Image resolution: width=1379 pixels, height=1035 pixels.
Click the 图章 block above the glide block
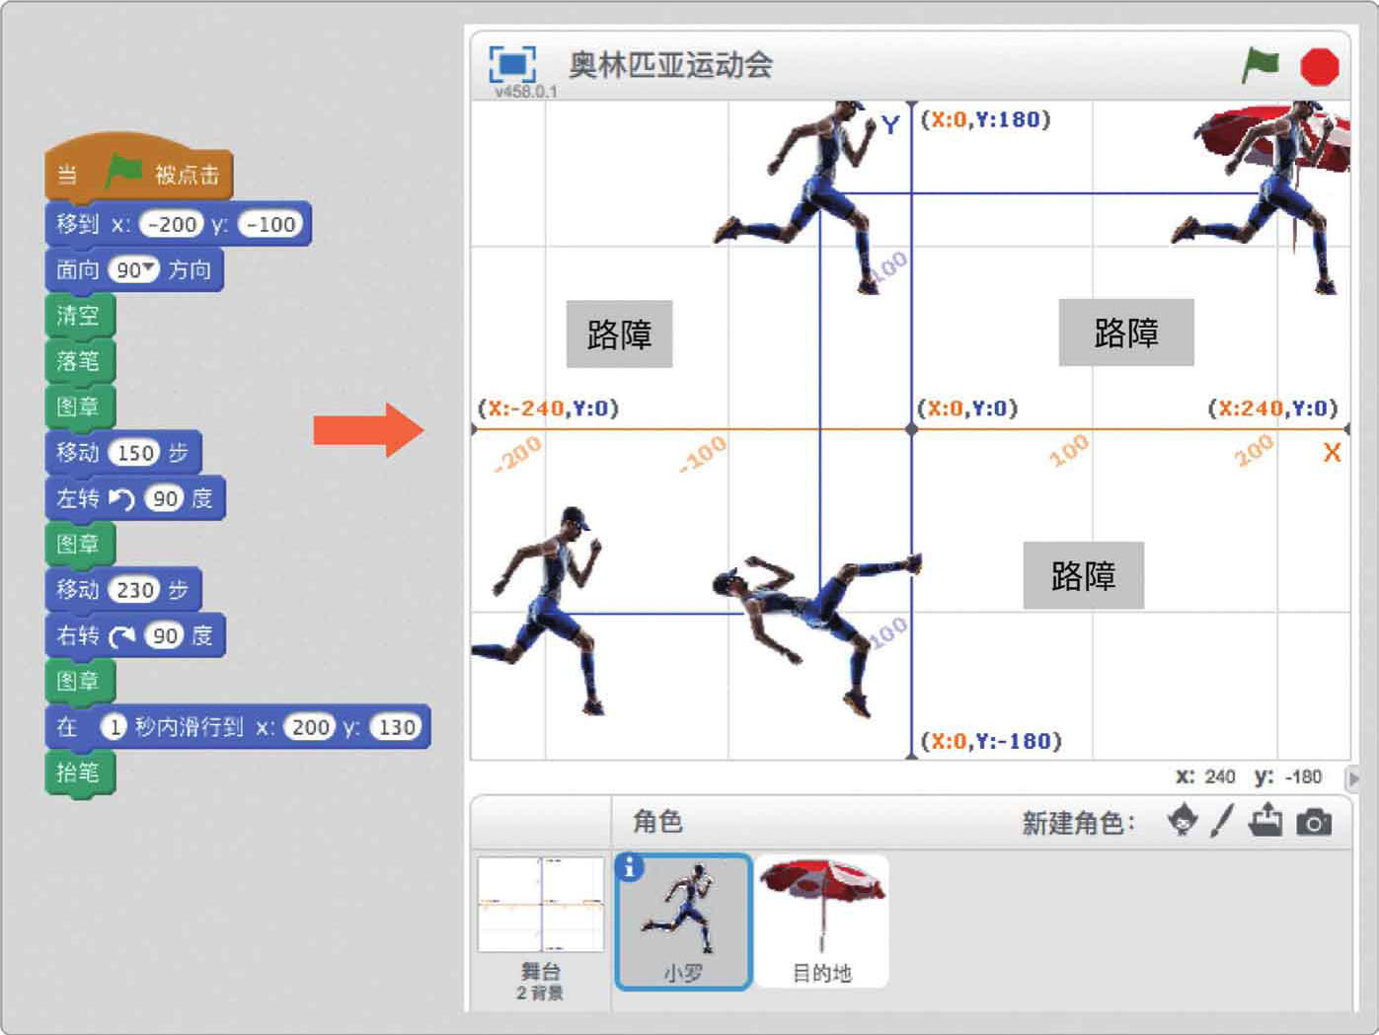[x=80, y=681]
